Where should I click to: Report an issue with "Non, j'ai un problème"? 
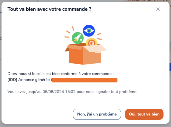click(x=97, y=114)
